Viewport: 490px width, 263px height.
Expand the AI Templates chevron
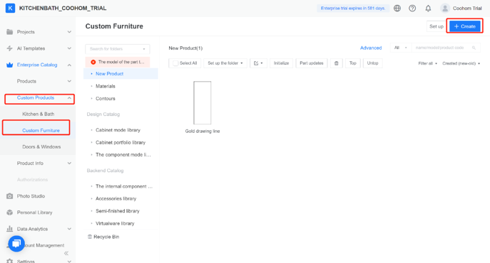coord(69,48)
